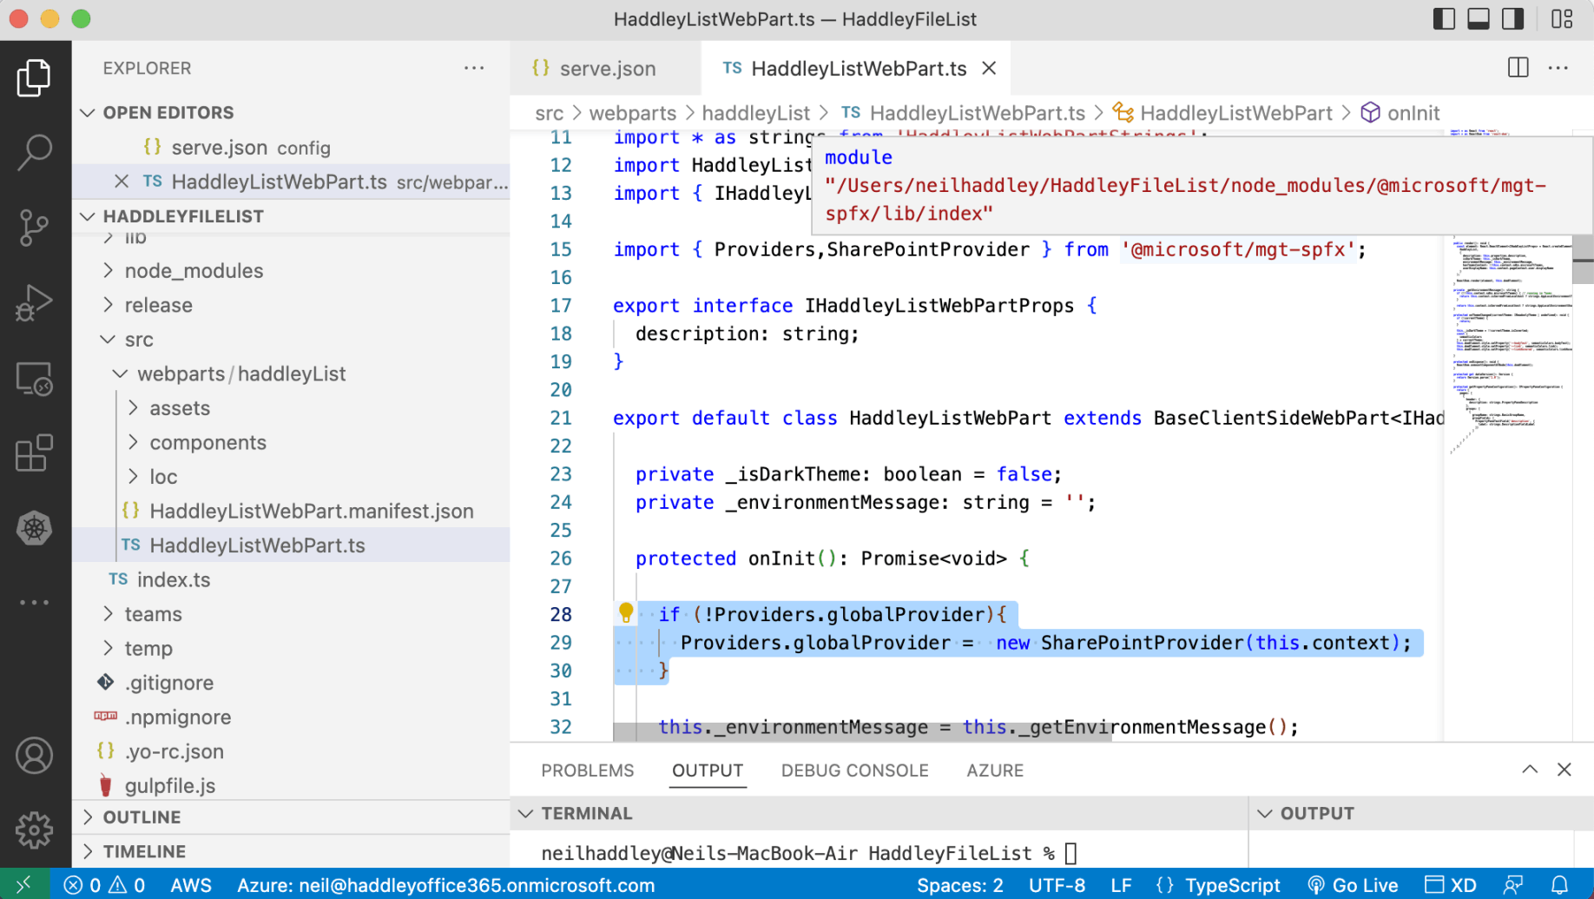Screen dimensions: 1594x899
Task: Open the Remote Explorer view
Action: tap(35, 380)
